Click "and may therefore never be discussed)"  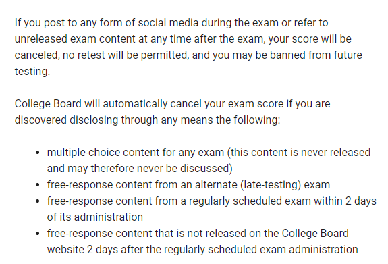click(x=140, y=169)
